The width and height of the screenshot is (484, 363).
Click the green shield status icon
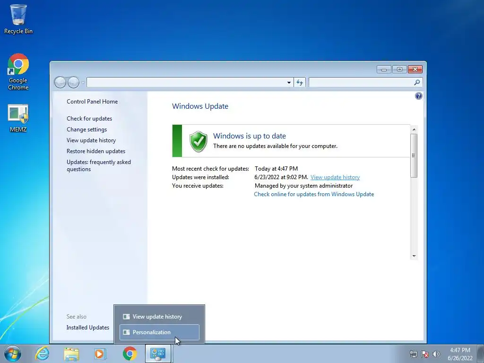tap(198, 141)
